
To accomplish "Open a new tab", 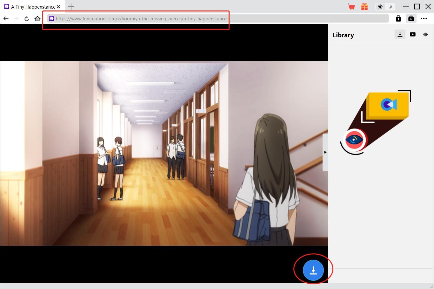I will (x=71, y=7).
